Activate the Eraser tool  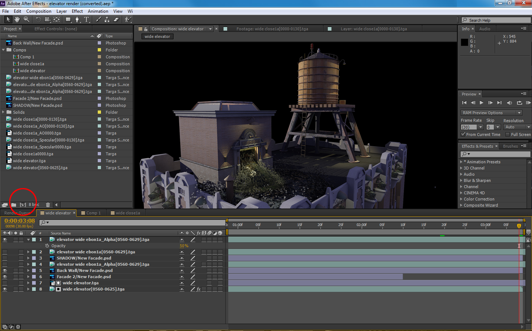pos(116,20)
